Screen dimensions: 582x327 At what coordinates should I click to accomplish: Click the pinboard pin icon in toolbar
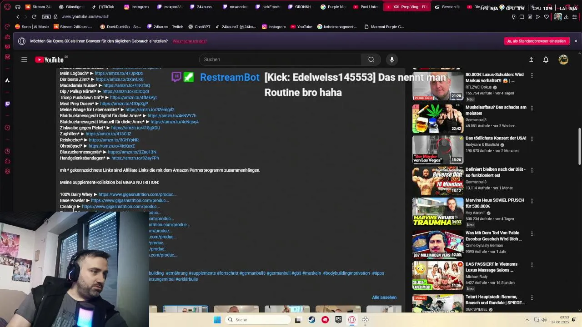513,17
